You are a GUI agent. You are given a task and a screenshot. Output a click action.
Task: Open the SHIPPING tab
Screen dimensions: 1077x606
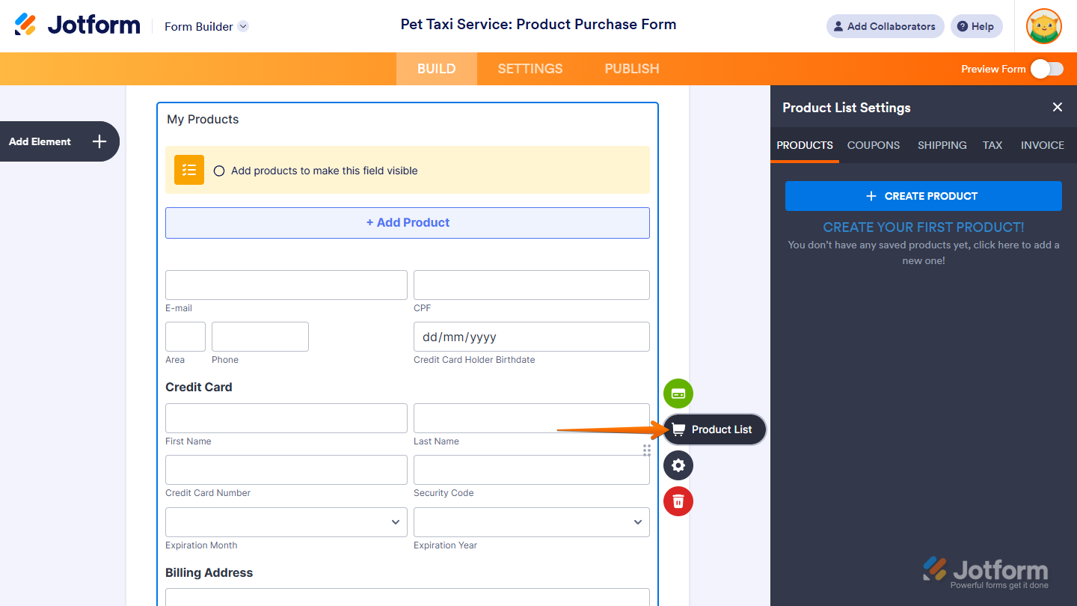pos(942,145)
